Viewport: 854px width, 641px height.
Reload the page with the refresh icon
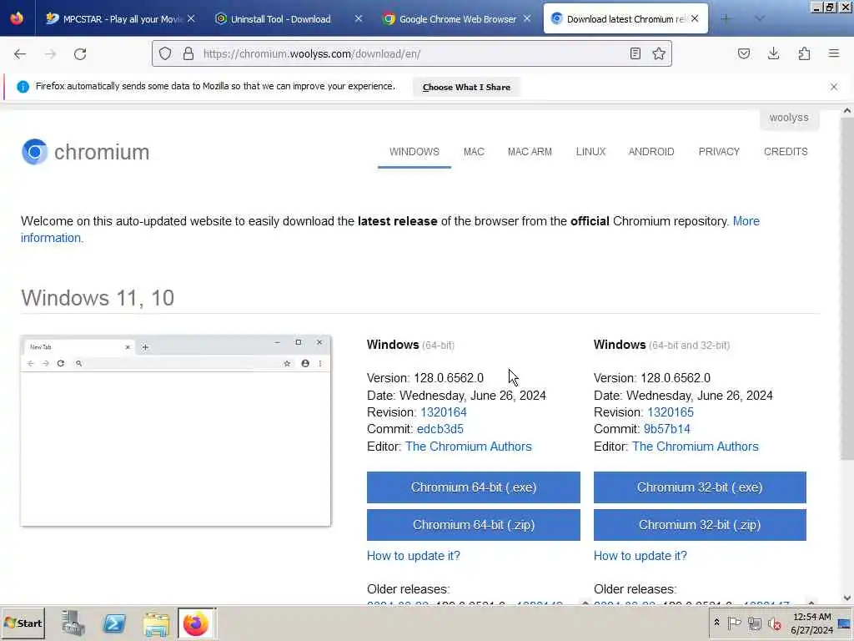pos(80,54)
